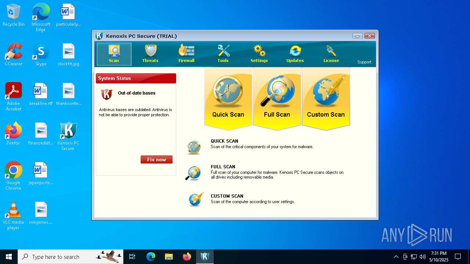Show hidden system tray icons
The image size is (470, 264).
(x=396, y=257)
